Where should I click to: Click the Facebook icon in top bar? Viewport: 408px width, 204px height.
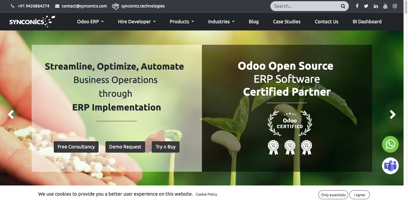357,6
